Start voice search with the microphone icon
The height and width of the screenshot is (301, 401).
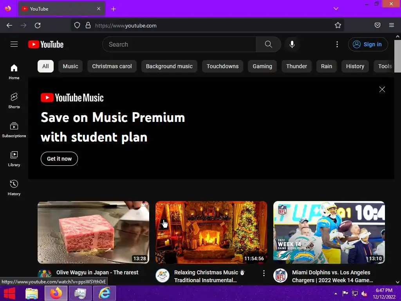click(x=292, y=44)
